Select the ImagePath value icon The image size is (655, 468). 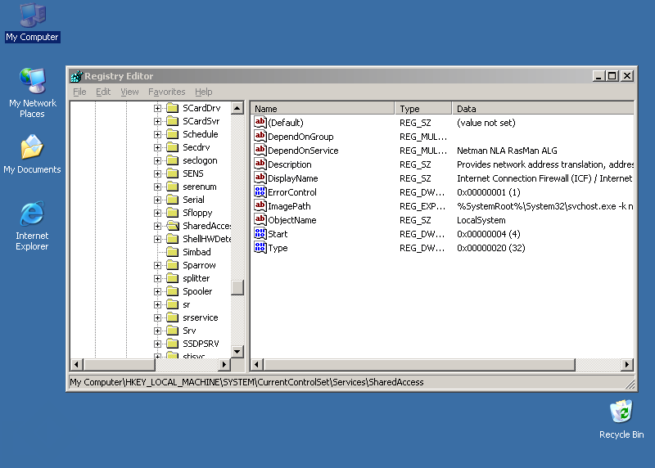[260, 206]
